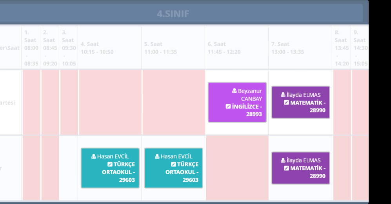Click Hasan EVCİL's teacher icon in 5. Saat
391x204 pixels.
pos(157,156)
